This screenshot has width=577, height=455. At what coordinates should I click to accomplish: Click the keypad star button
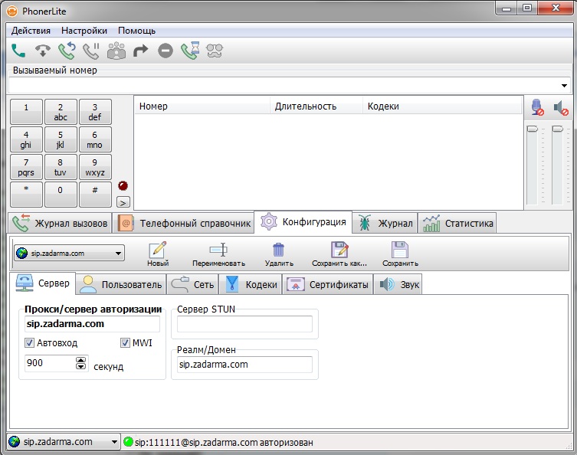tap(26, 195)
